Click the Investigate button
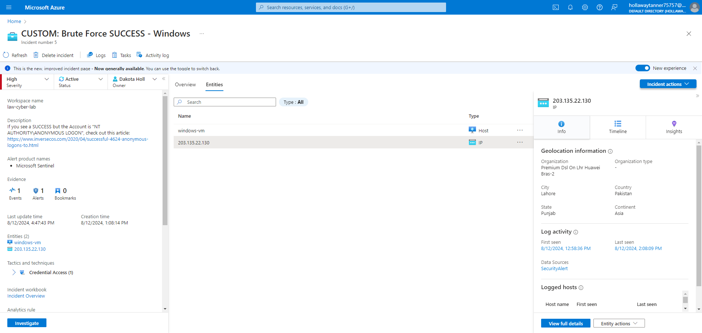Image resolution: width=702 pixels, height=333 pixels. click(27, 323)
